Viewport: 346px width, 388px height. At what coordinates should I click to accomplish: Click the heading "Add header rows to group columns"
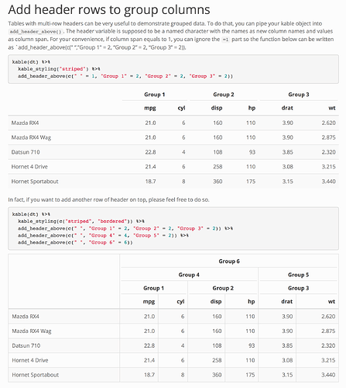tap(109, 10)
